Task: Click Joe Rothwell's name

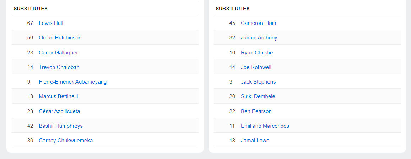Action: [256, 67]
